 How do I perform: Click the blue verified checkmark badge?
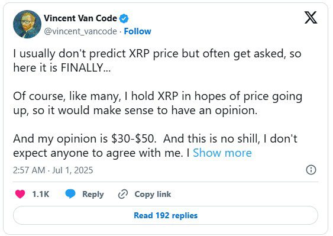(x=124, y=18)
